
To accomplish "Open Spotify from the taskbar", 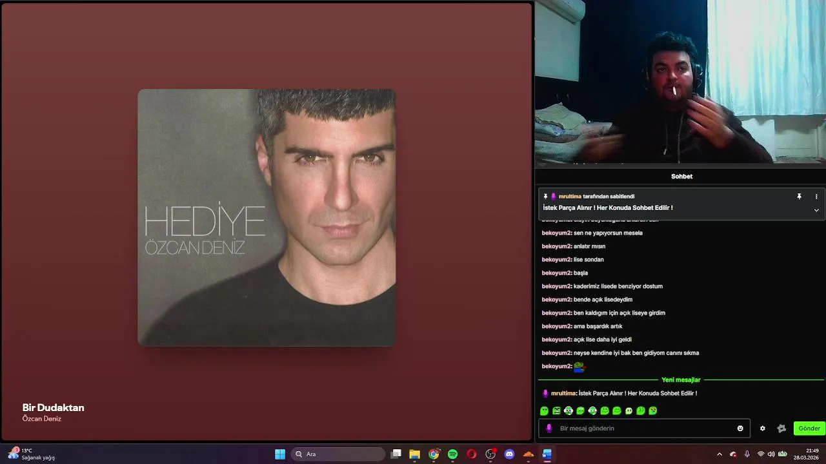I will click(453, 454).
